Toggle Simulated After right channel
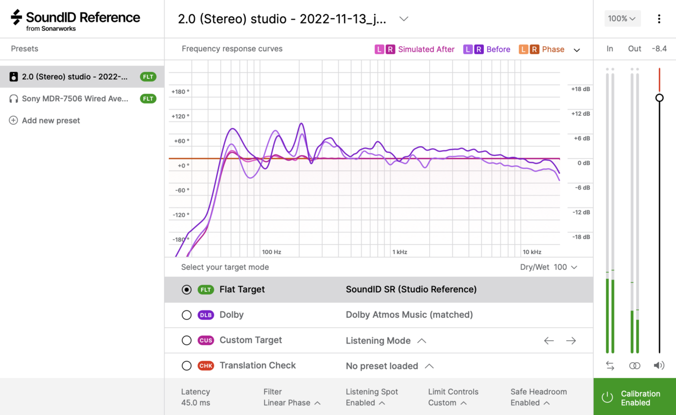This screenshot has width=676, height=415. [x=390, y=49]
